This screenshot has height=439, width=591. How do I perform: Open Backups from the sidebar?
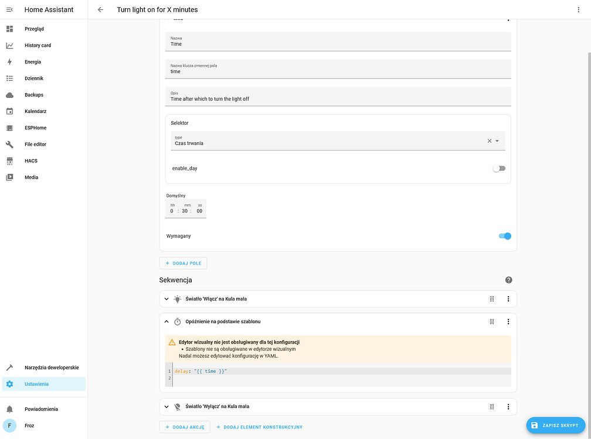(33, 94)
